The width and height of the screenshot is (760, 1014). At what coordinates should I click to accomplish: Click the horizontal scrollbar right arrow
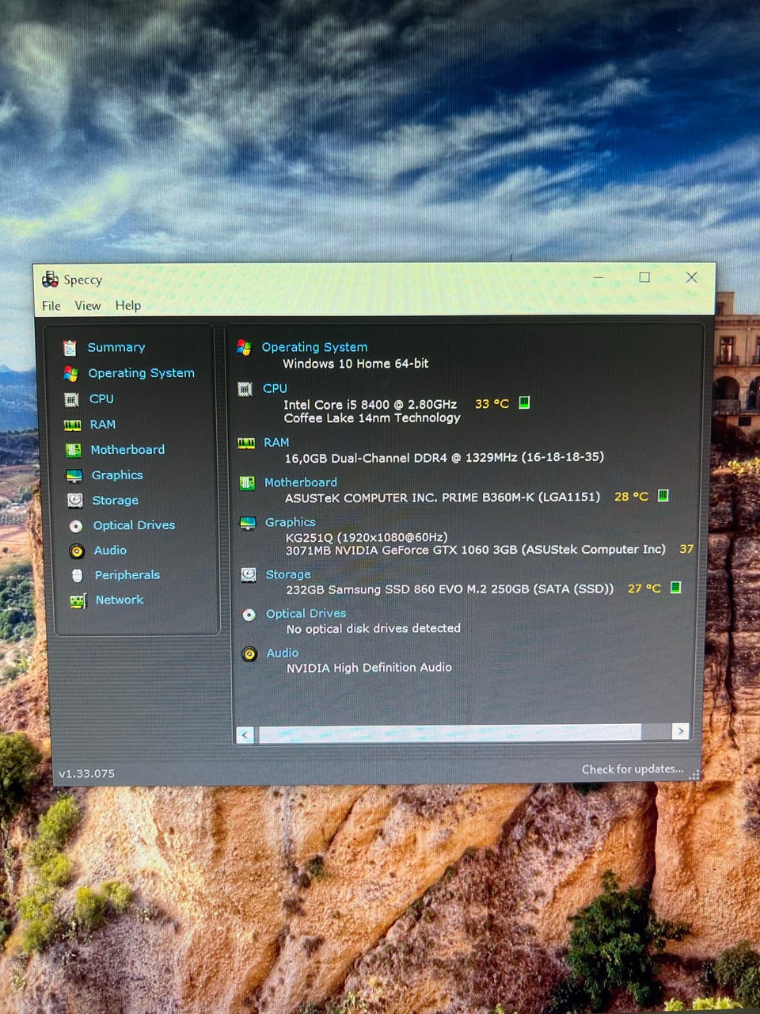pyautogui.click(x=680, y=731)
